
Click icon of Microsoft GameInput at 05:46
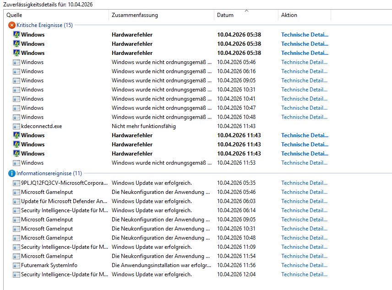point(16,192)
